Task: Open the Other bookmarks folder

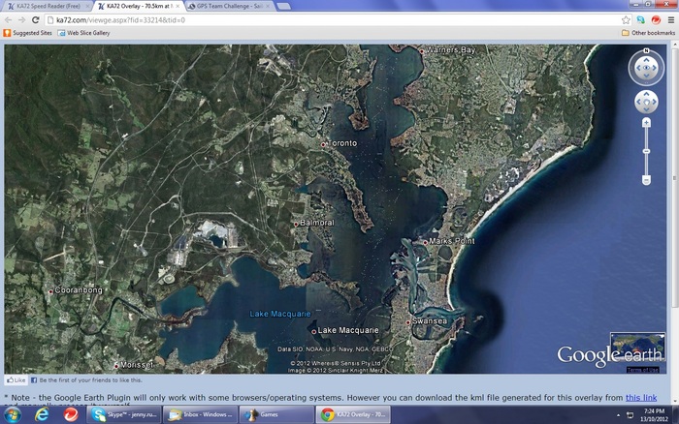Action: [x=647, y=33]
